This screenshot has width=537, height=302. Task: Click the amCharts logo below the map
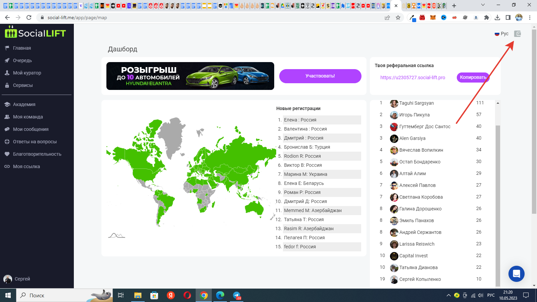point(116,235)
